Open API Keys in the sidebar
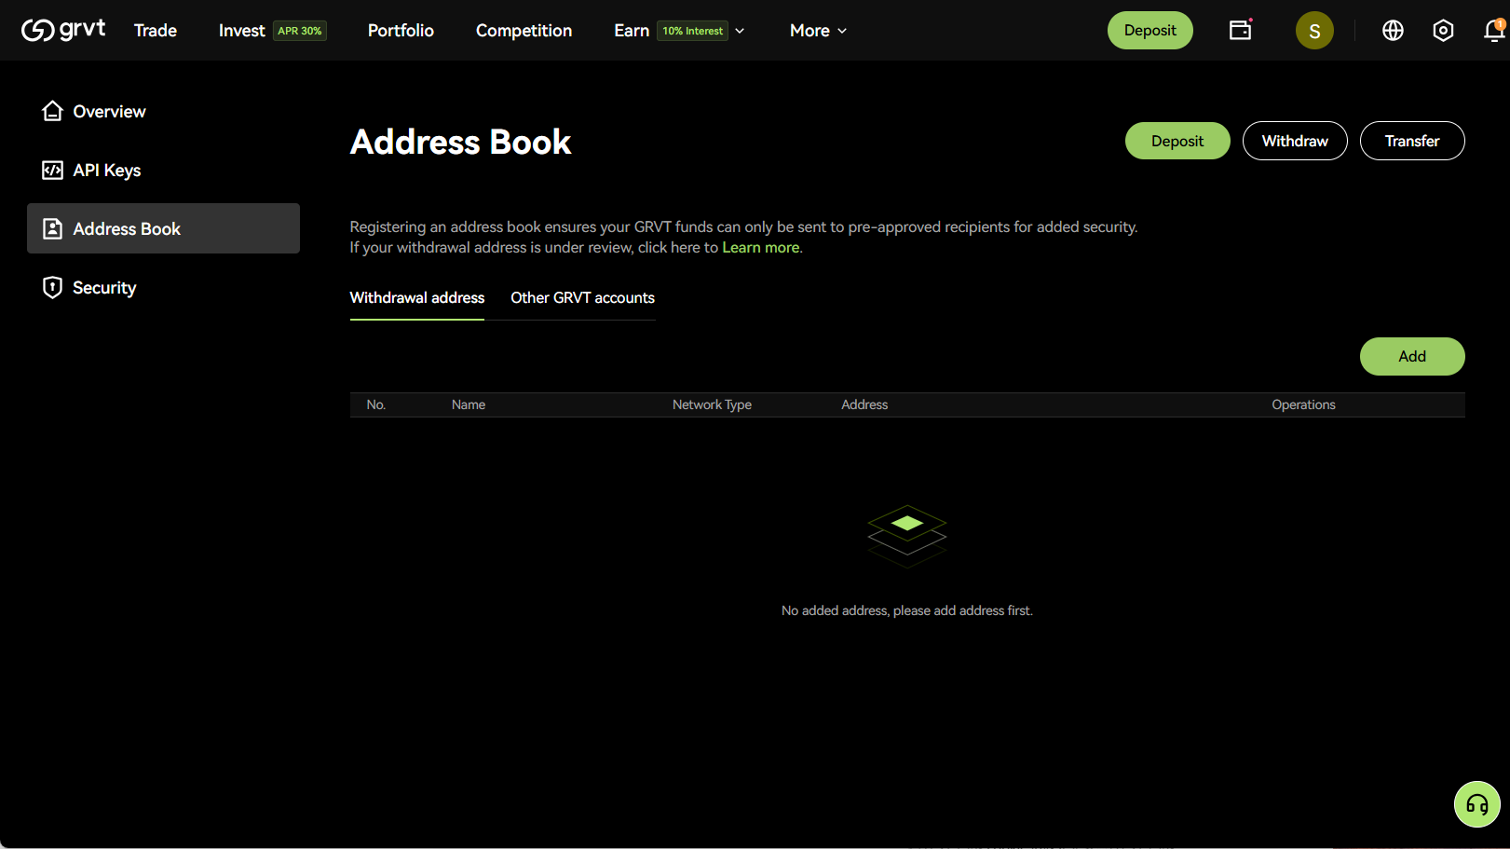The width and height of the screenshot is (1510, 849). pos(106,171)
